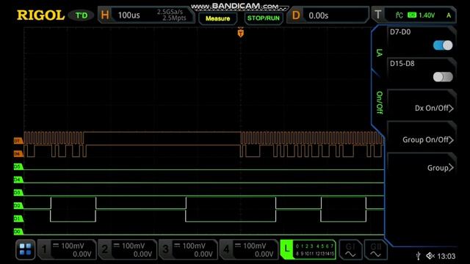The image size is (470, 264).
Task: Open the trigger T settings
Action: [x=378, y=15]
